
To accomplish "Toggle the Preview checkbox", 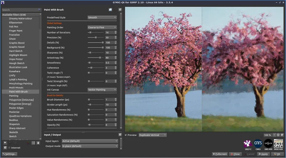I will [x=126, y=135].
